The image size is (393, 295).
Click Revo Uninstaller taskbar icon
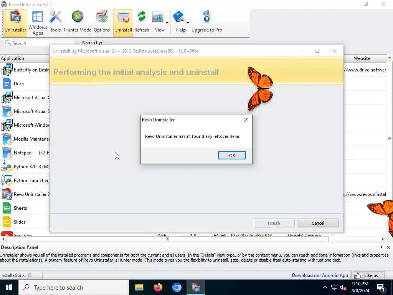196,287
